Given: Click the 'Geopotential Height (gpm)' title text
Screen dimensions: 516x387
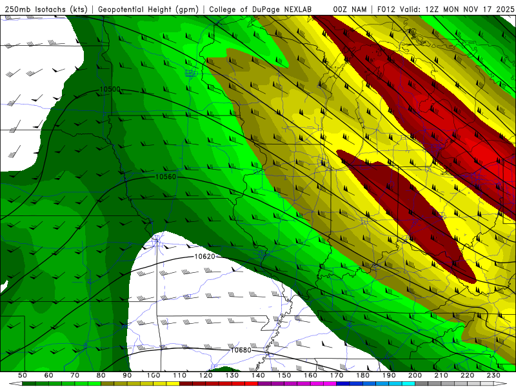Looking at the screenshot, I should point(148,9).
